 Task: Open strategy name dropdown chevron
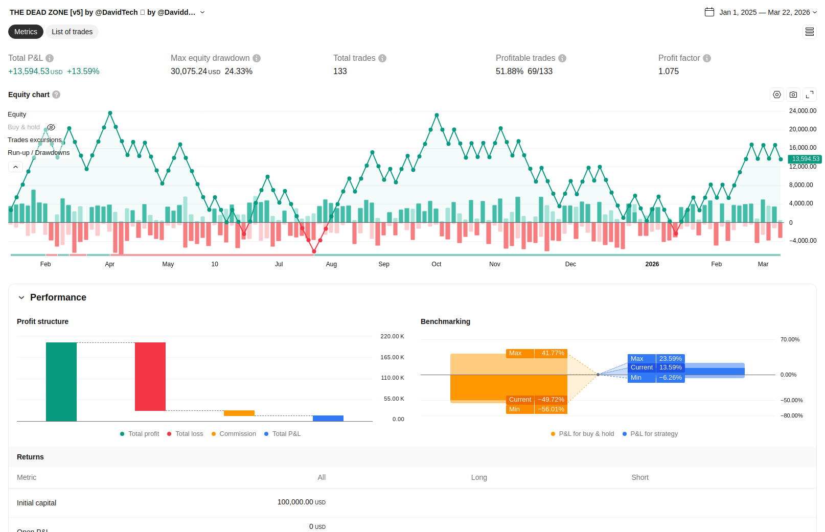[202, 12]
